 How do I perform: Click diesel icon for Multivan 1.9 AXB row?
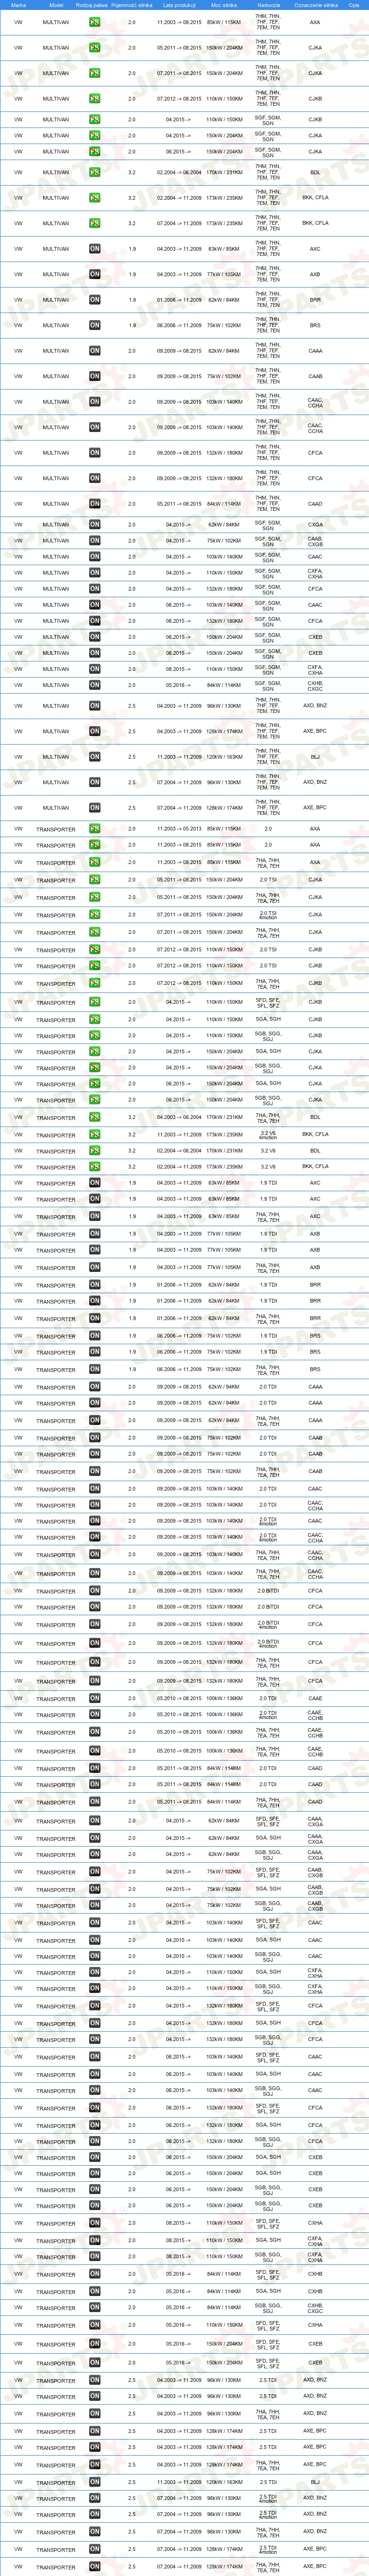coord(94,274)
